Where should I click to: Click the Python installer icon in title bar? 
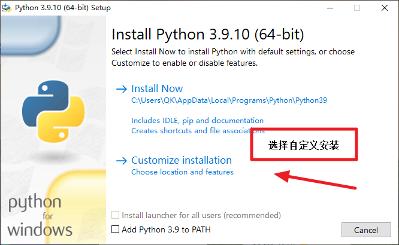coord(7,8)
